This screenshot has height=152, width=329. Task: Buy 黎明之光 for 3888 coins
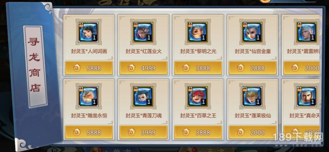pos(198,68)
